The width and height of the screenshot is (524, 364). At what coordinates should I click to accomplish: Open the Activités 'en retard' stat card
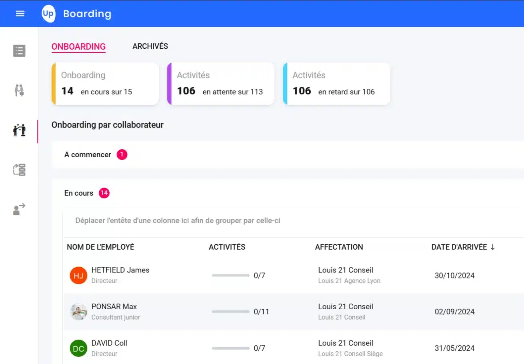(x=336, y=84)
